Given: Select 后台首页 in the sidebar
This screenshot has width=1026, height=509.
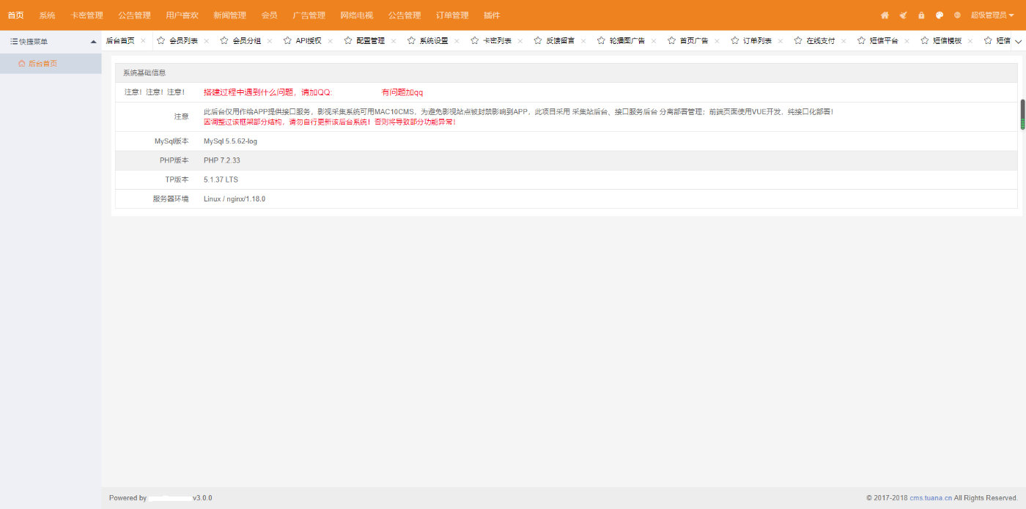Looking at the screenshot, I should (43, 64).
